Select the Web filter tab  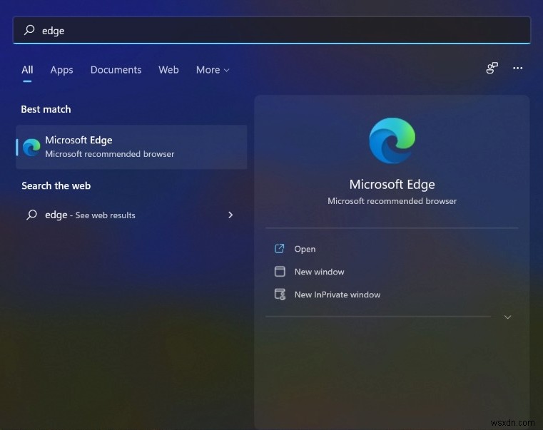tap(168, 70)
